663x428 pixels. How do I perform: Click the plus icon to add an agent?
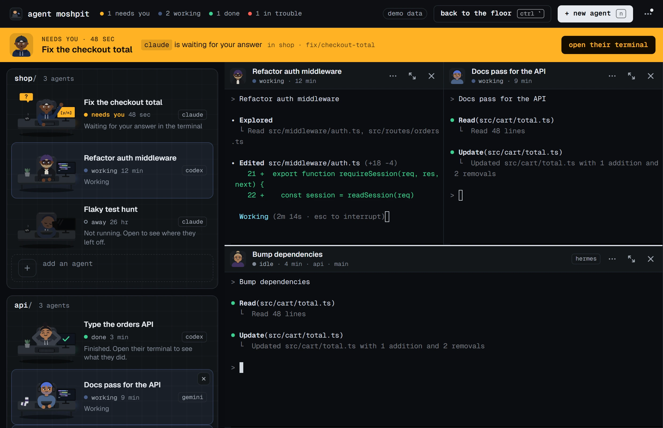(27, 268)
